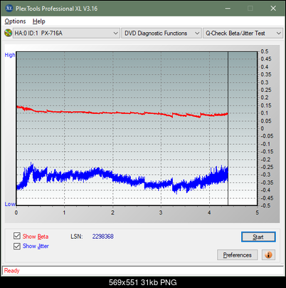
Task: Toggle the Show Jitter checkbox
Action: point(17,246)
